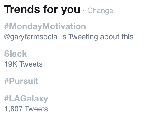Open the #MondayMotivation trending hashtag

pyautogui.click(x=45, y=26)
